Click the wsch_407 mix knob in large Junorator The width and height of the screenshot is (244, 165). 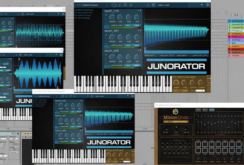120,37
